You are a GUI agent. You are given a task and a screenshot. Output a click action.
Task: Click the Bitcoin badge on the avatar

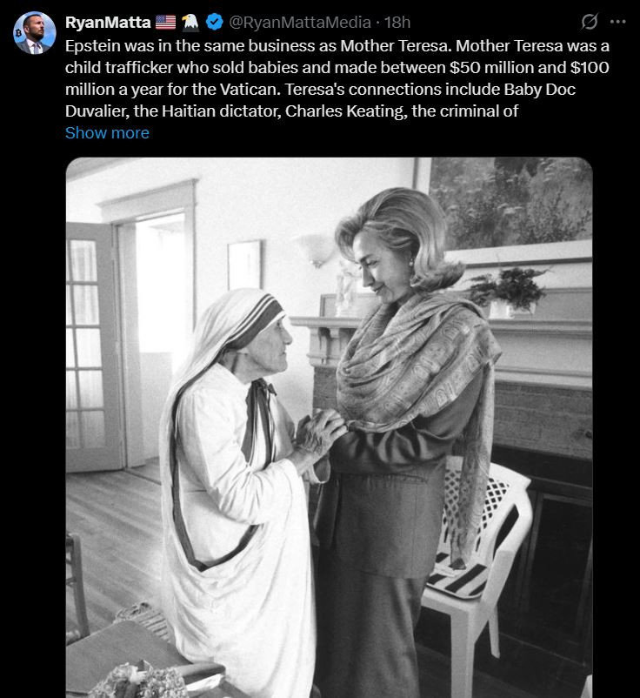(18, 32)
